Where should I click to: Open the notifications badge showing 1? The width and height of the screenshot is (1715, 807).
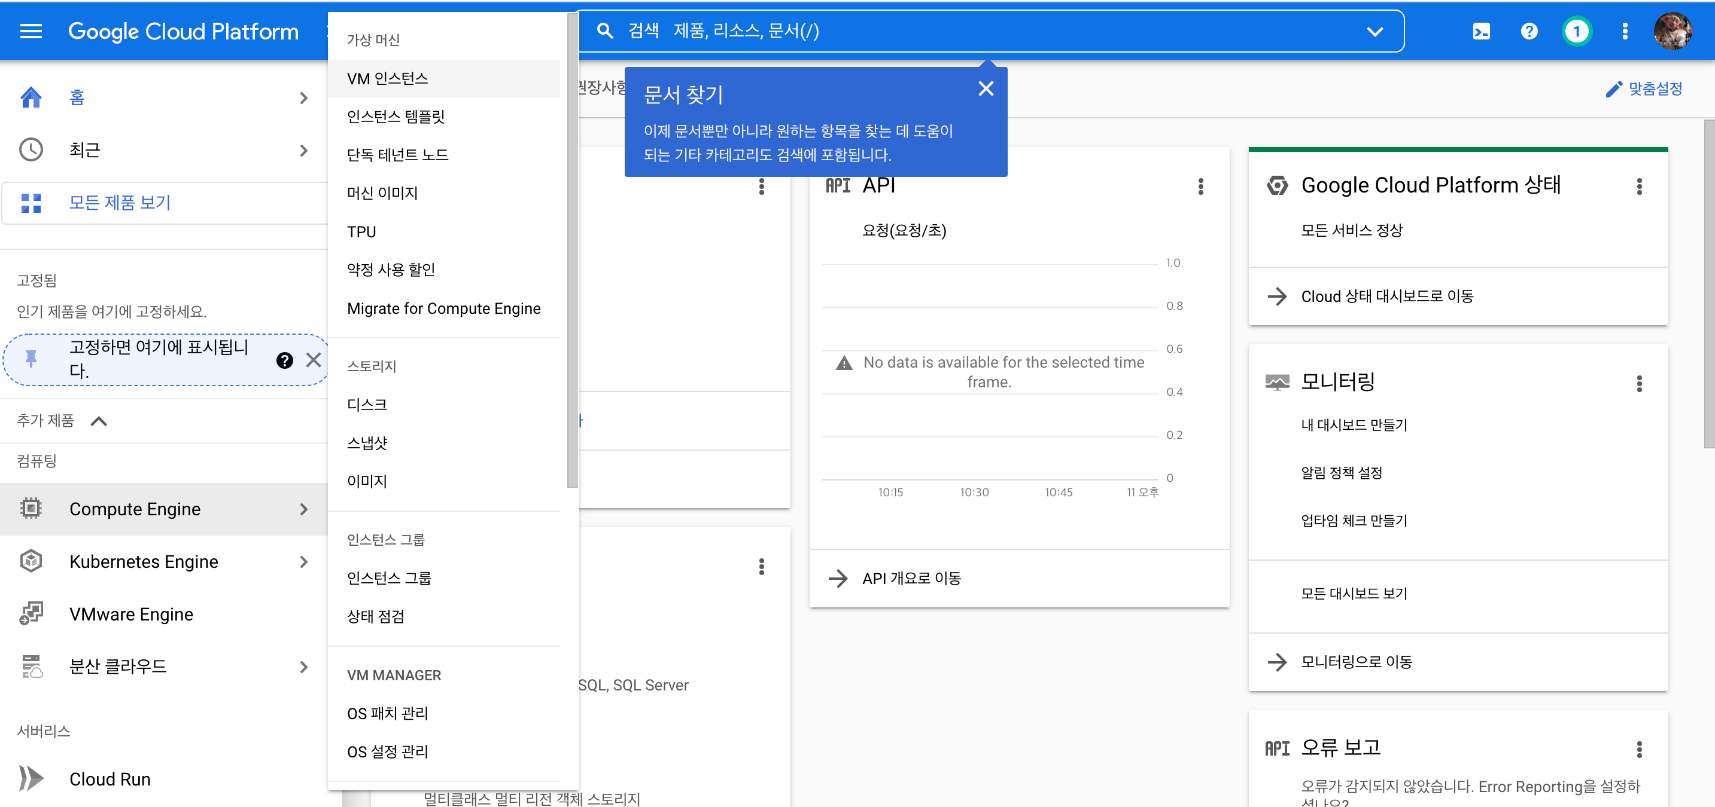(x=1576, y=31)
